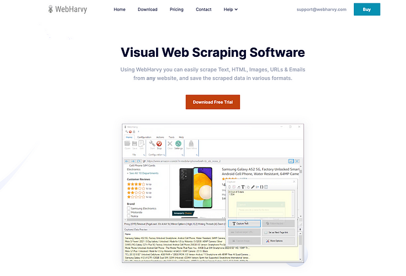406x276 pixels.
Task: Click the Open file ribbon icon
Action: pyautogui.click(x=128, y=145)
